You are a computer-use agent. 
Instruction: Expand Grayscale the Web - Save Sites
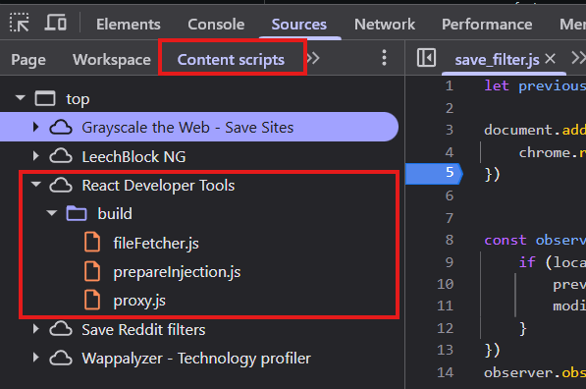click(x=35, y=127)
